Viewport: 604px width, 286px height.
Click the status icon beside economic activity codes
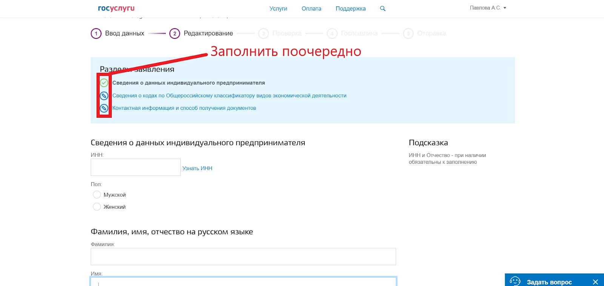coord(104,96)
